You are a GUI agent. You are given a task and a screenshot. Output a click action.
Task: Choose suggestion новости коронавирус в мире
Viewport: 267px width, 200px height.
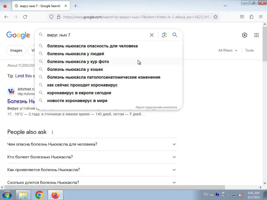109,101
